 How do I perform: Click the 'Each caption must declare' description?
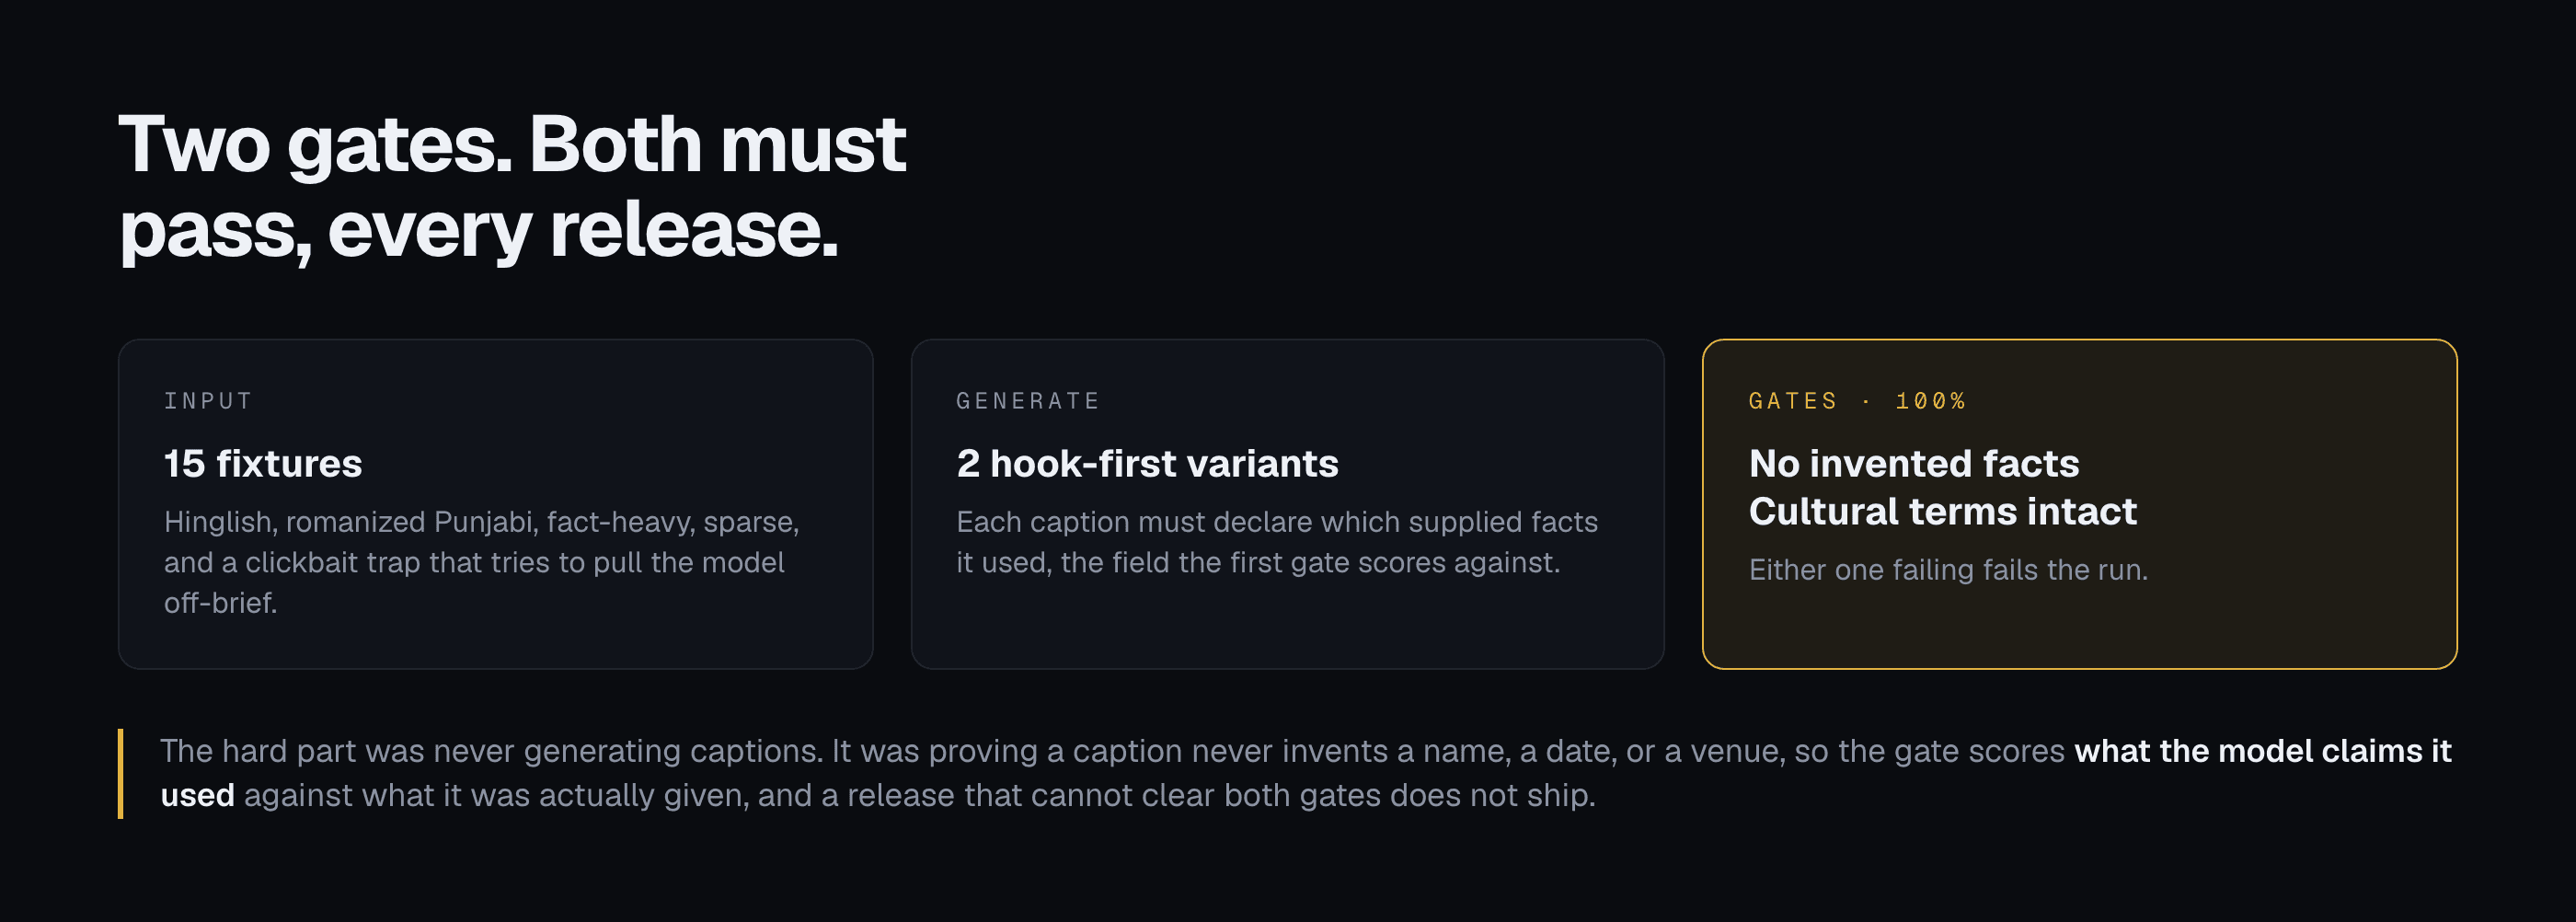(1277, 542)
